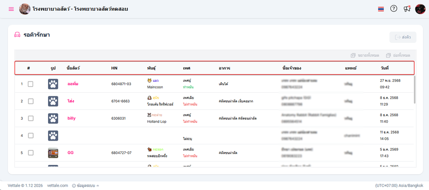Check the box for row ออทั่ม

[30, 84]
